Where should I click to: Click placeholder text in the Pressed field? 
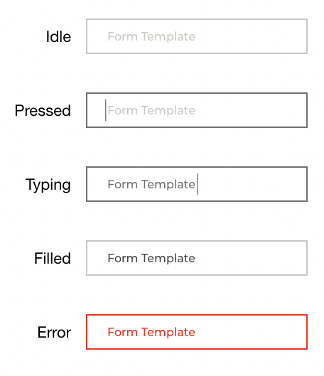[151, 111]
